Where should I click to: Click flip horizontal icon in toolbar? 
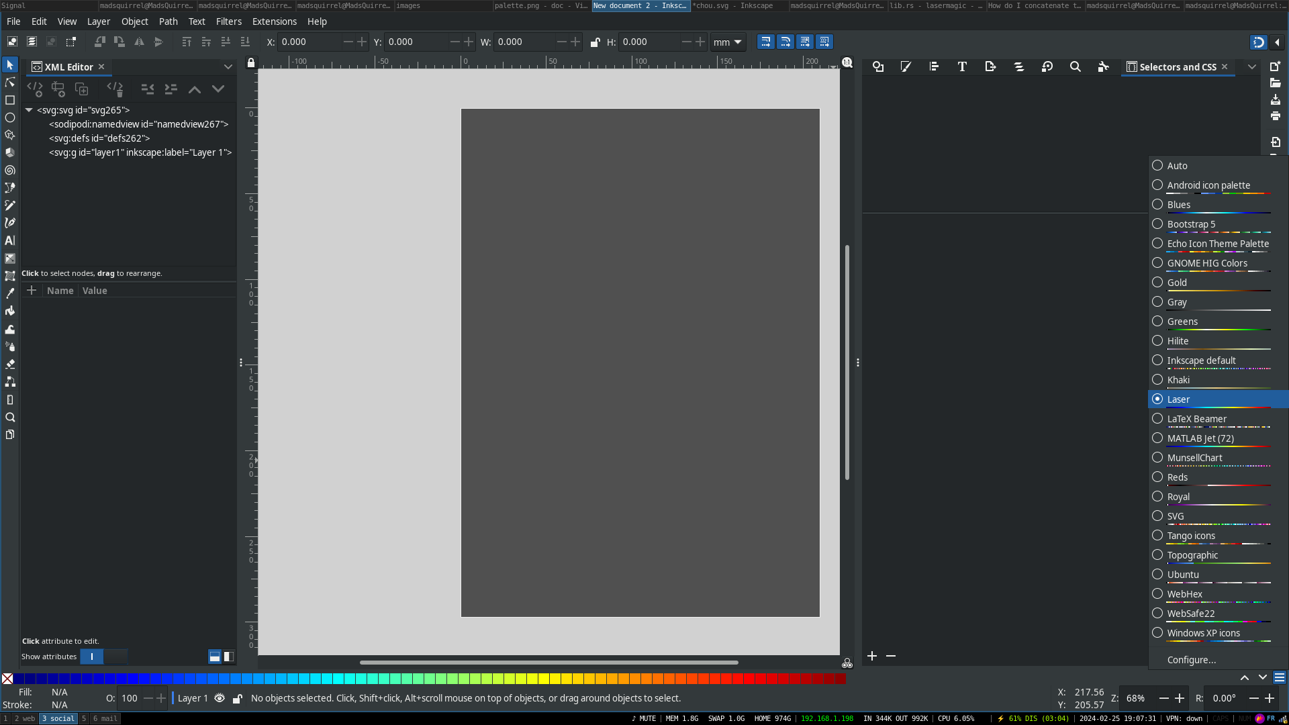coord(139,42)
